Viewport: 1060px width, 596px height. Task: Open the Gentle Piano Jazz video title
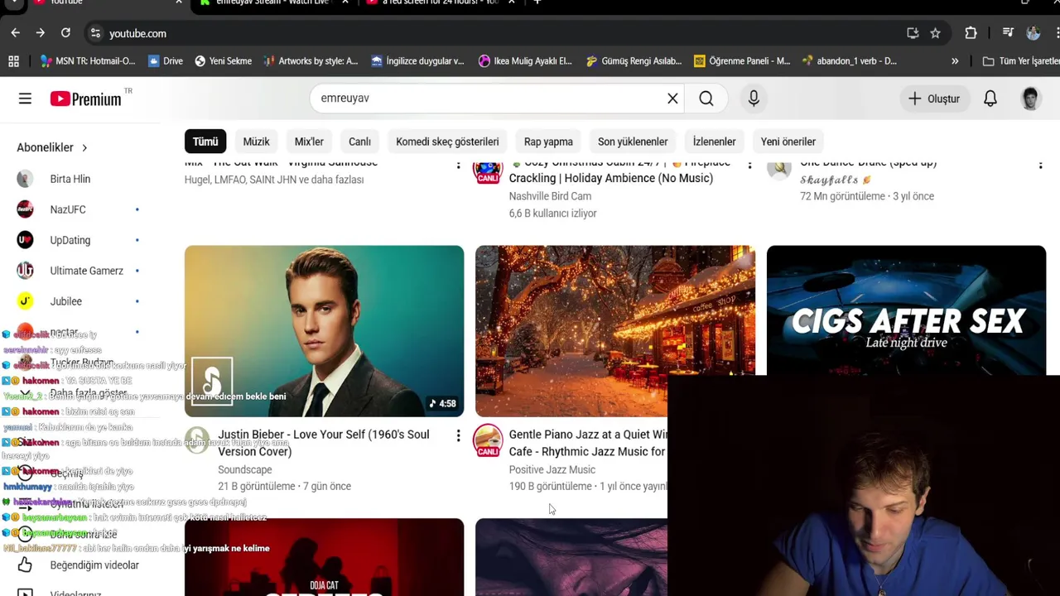[x=588, y=443]
